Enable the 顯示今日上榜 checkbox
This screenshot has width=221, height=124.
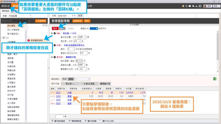click(x=100, y=121)
